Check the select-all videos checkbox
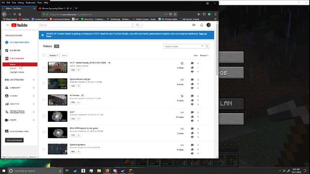310x174 pixels. point(44,56)
